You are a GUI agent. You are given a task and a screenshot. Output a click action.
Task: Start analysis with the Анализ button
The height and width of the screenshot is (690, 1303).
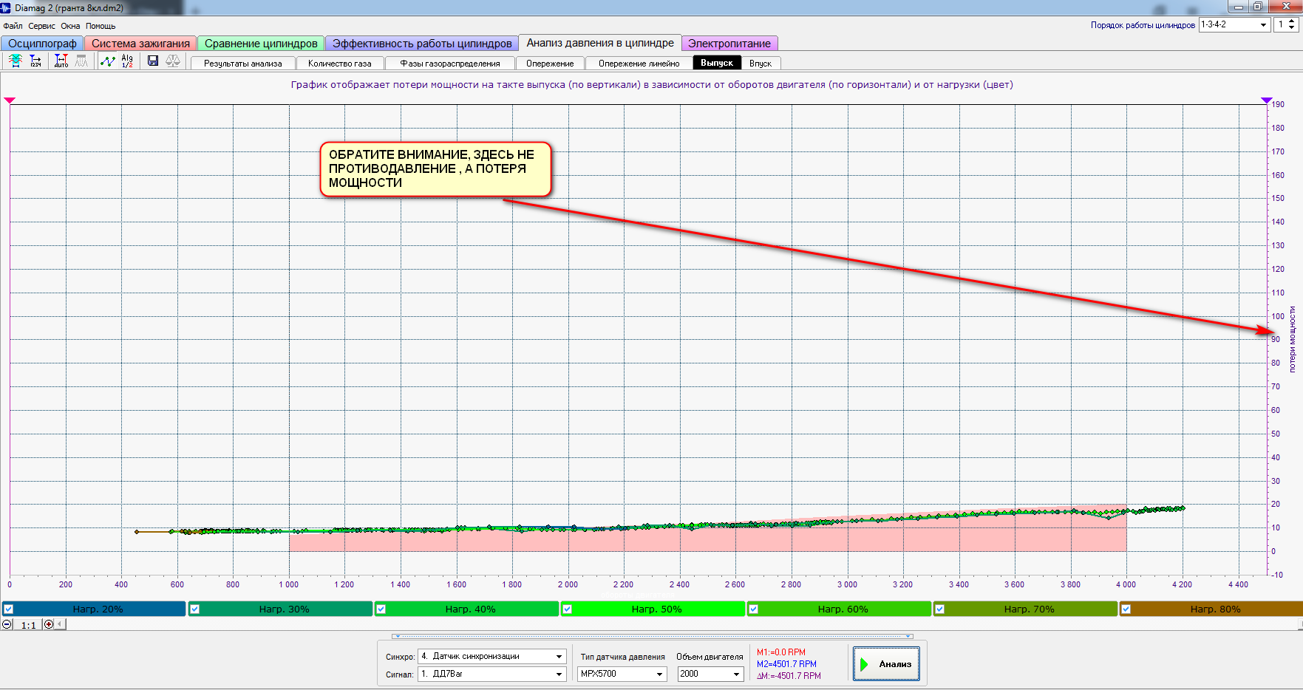886,664
